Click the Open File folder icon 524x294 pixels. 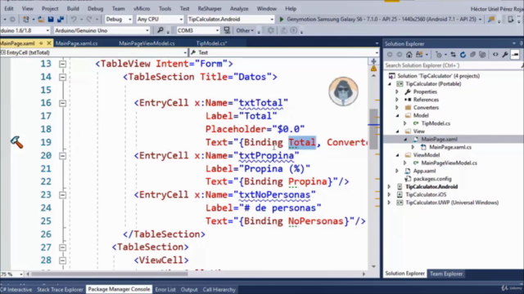[x=41, y=20]
